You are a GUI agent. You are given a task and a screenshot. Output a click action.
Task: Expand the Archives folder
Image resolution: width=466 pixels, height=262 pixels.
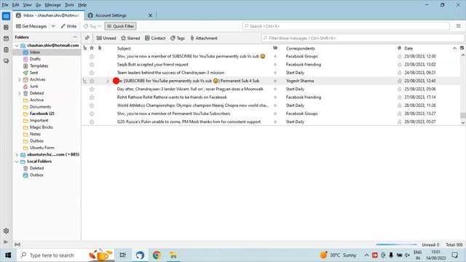coord(20,79)
